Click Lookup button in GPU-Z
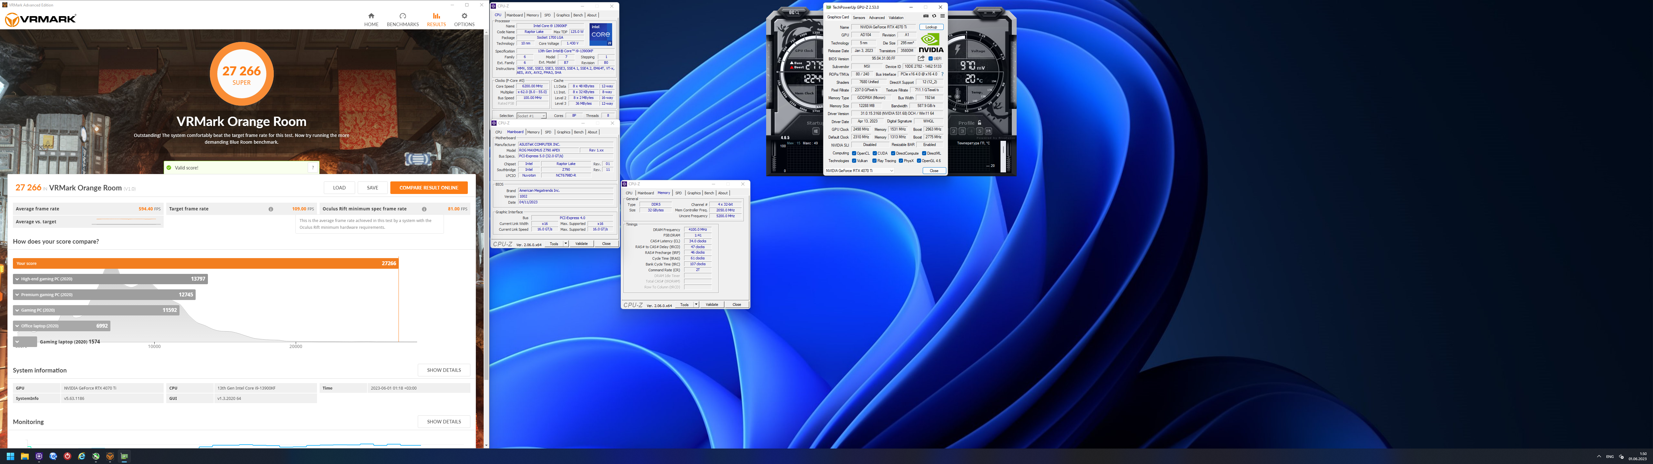This screenshot has width=1653, height=464. click(x=931, y=27)
